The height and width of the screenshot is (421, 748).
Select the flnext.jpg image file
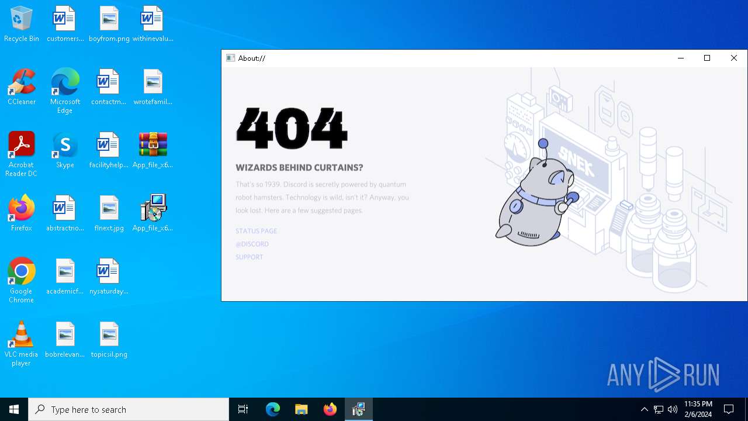pyautogui.click(x=109, y=214)
